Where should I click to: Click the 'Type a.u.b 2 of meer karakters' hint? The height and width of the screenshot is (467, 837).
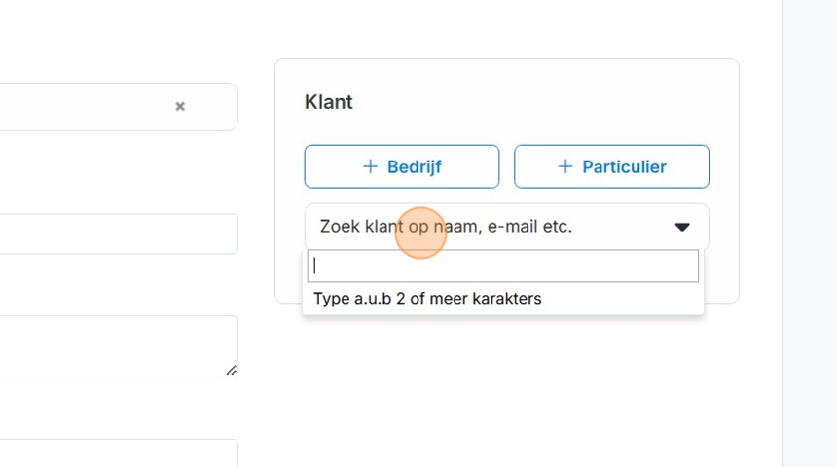pyautogui.click(x=427, y=299)
